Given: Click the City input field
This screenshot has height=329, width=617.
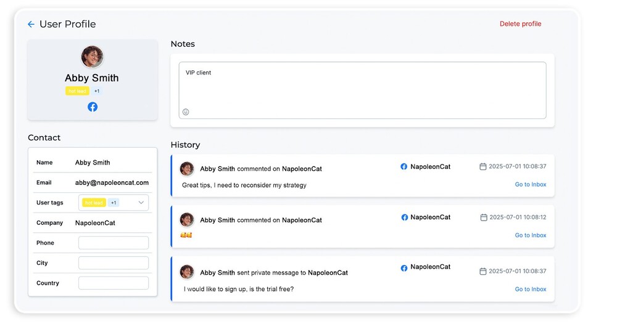Looking at the screenshot, I should pyautogui.click(x=114, y=263).
